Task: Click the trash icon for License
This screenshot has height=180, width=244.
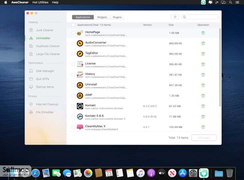Action: [x=203, y=64]
